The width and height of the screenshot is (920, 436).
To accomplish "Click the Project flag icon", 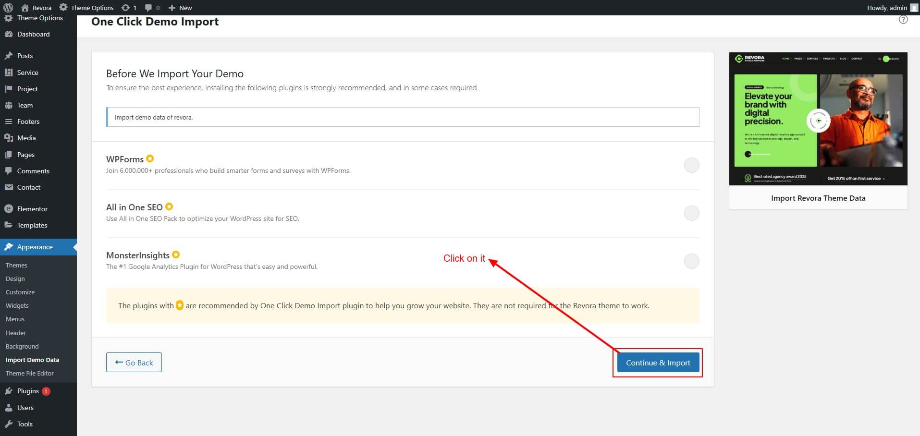I will click(x=8, y=89).
